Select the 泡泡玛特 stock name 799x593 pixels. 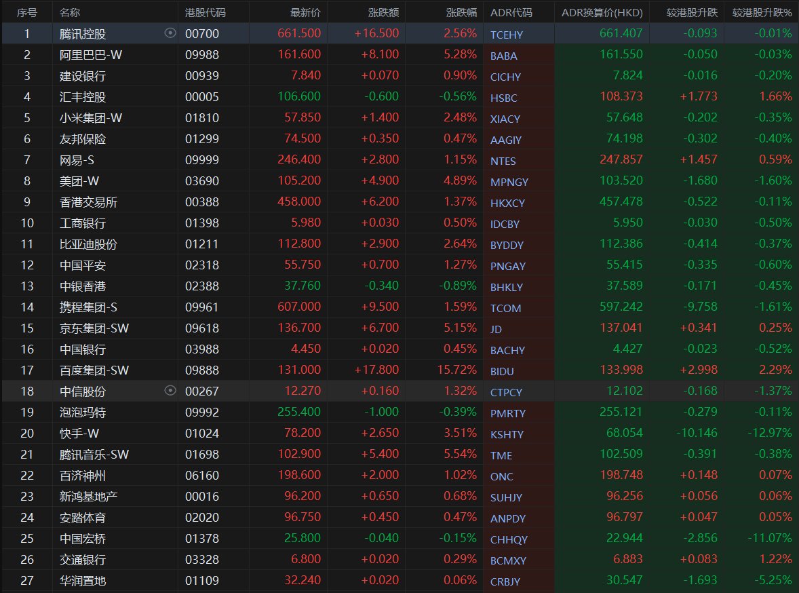coord(83,412)
